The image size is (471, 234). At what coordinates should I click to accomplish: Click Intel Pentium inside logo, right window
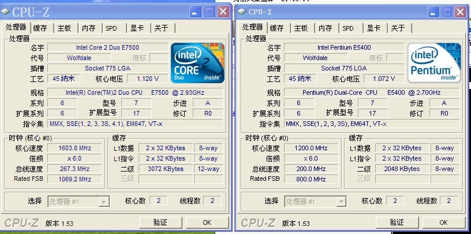tap(433, 63)
